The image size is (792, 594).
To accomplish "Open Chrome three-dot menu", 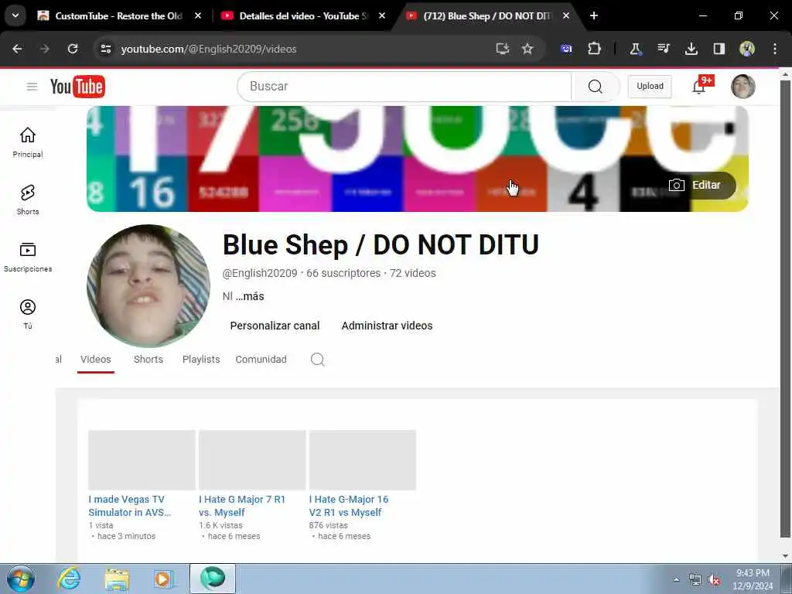I will click(775, 49).
